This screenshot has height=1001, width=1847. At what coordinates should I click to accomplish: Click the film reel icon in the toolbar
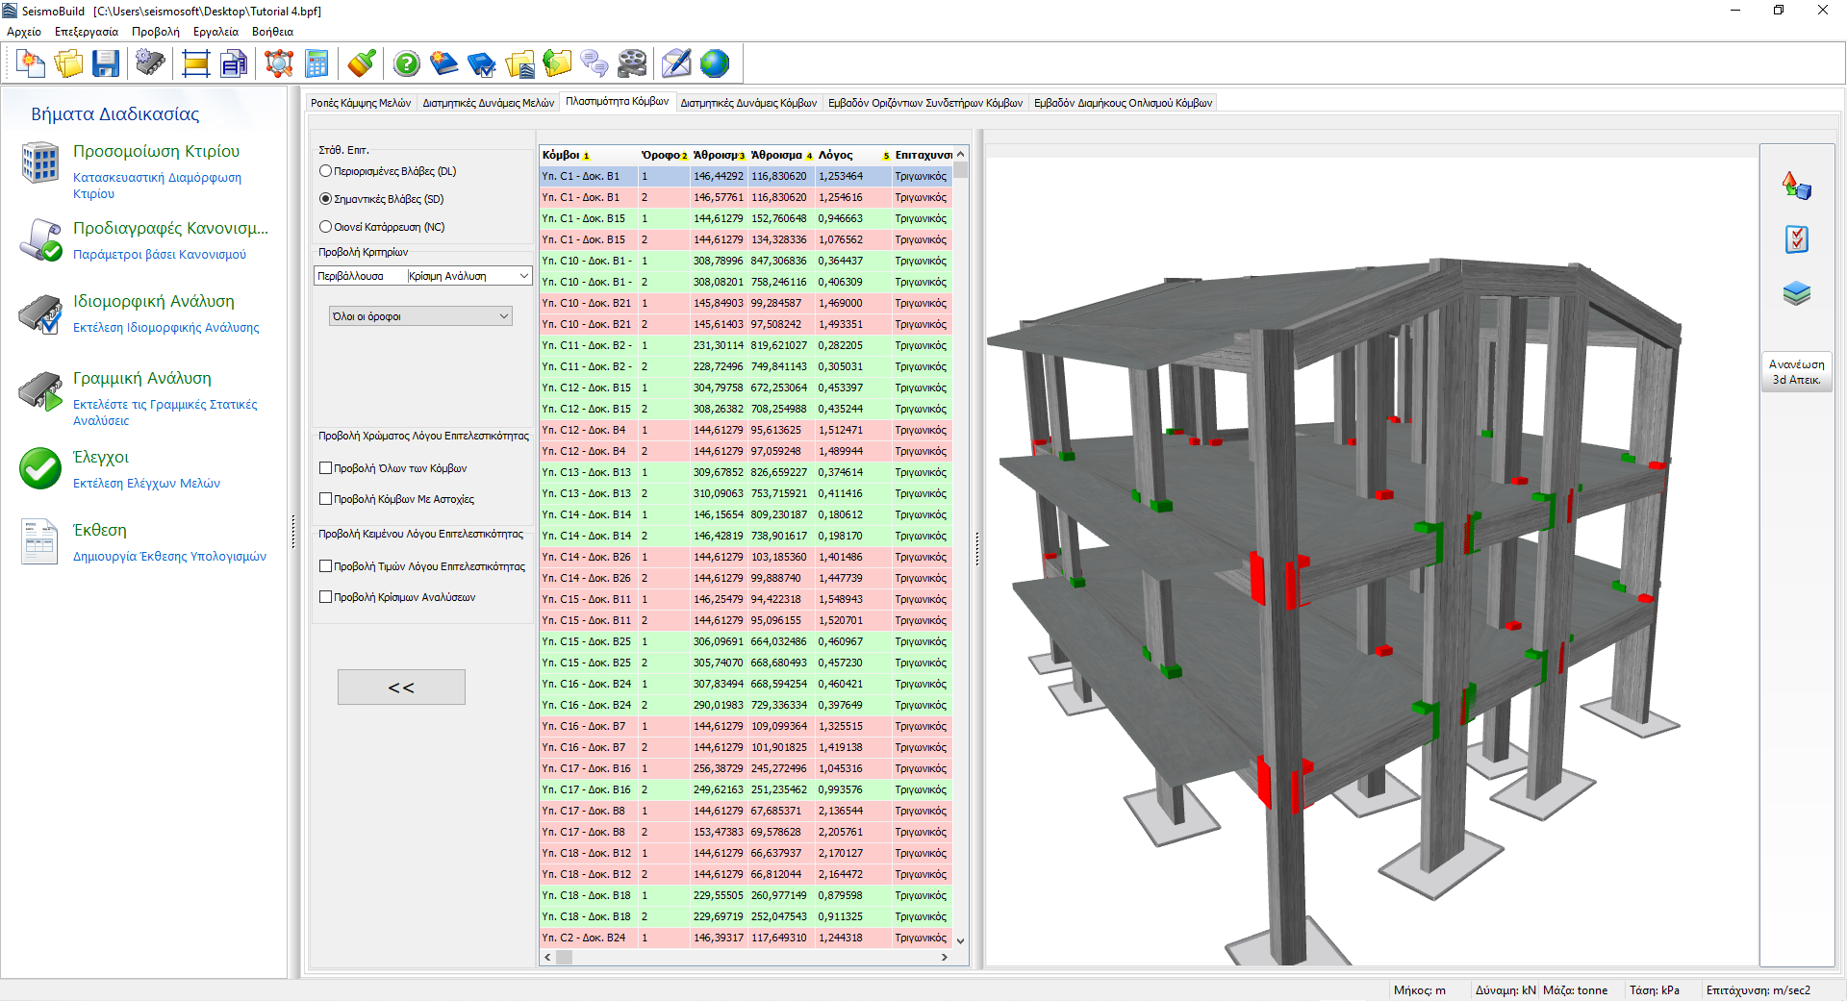point(632,64)
